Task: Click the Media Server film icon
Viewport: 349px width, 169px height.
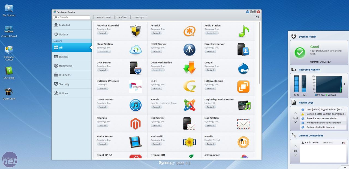Action: point(136,142)
